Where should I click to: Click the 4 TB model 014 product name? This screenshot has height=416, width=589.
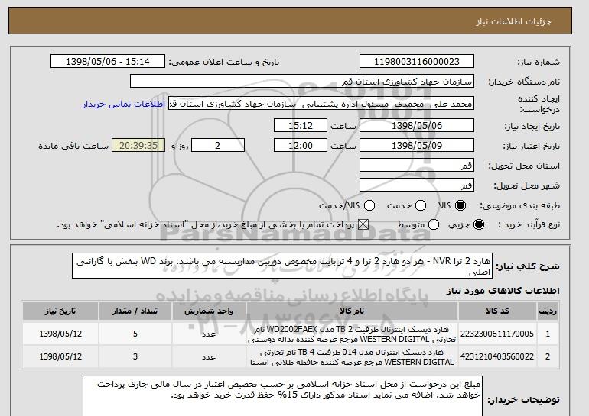[x=352, y=357]
